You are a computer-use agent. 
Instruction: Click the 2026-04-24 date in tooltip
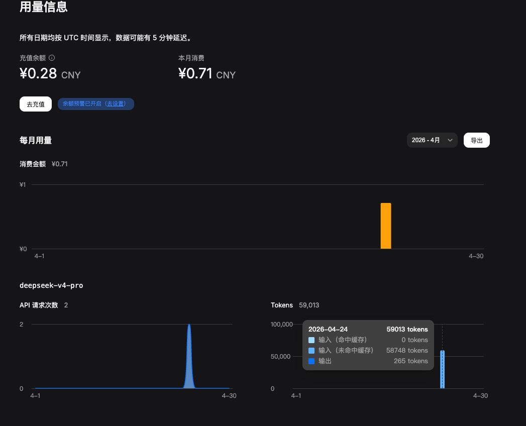pyautogui.click(x=328, y=330)
